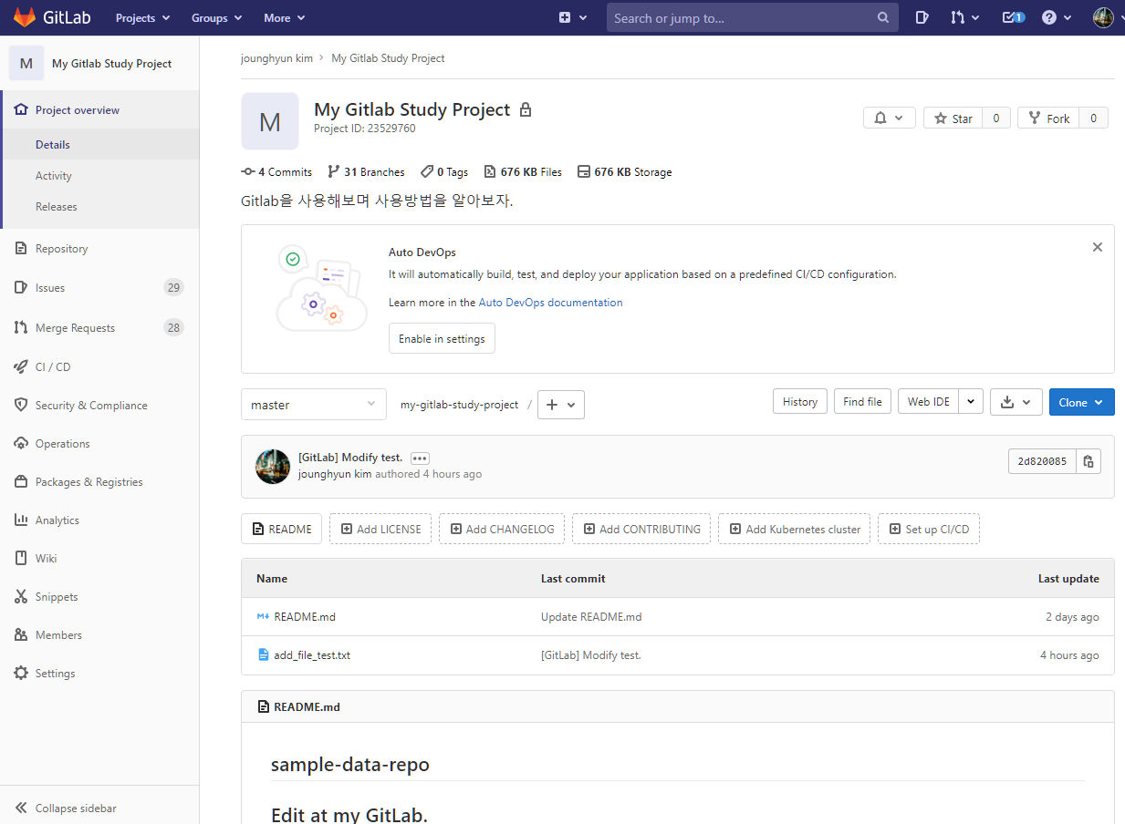Open the add file plus dropdown
This screenshot has width=1125, height=824.
click(561, 405)
